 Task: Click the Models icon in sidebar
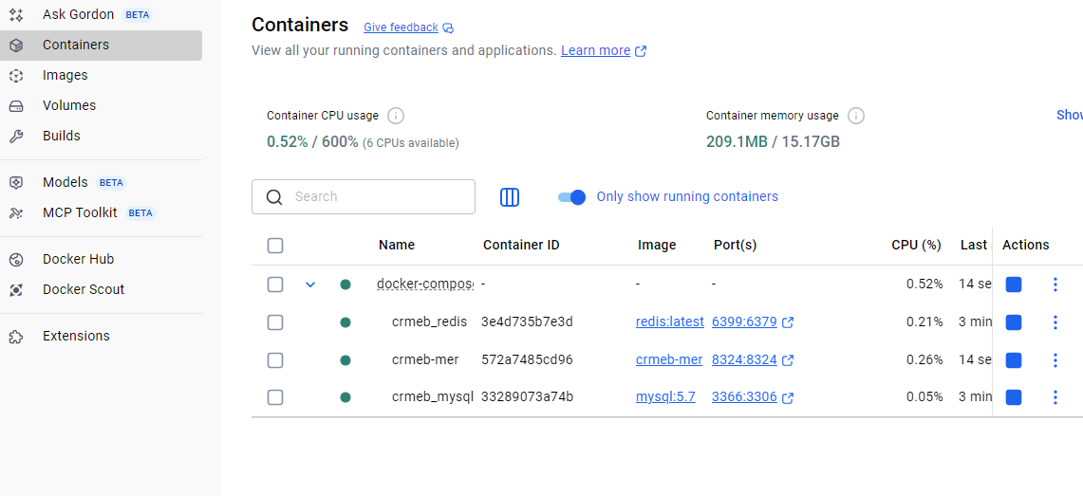click(x=16, y=183)
